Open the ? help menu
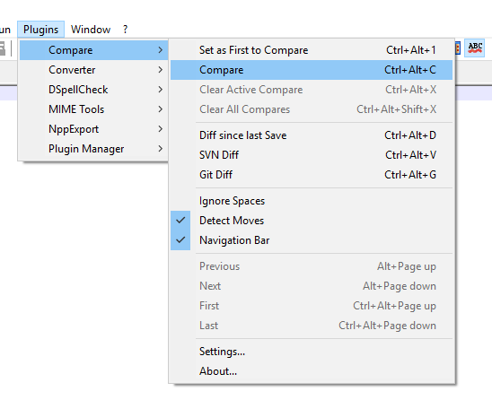 click(125, 30)
